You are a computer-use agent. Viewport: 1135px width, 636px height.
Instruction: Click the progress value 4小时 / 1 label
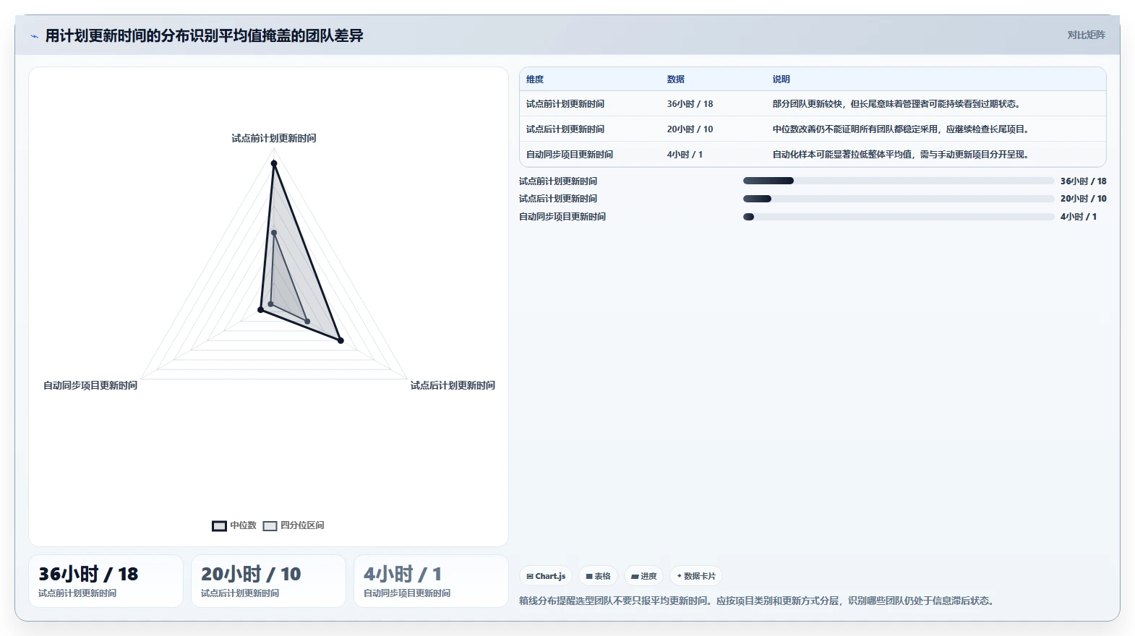(1078, 217)
